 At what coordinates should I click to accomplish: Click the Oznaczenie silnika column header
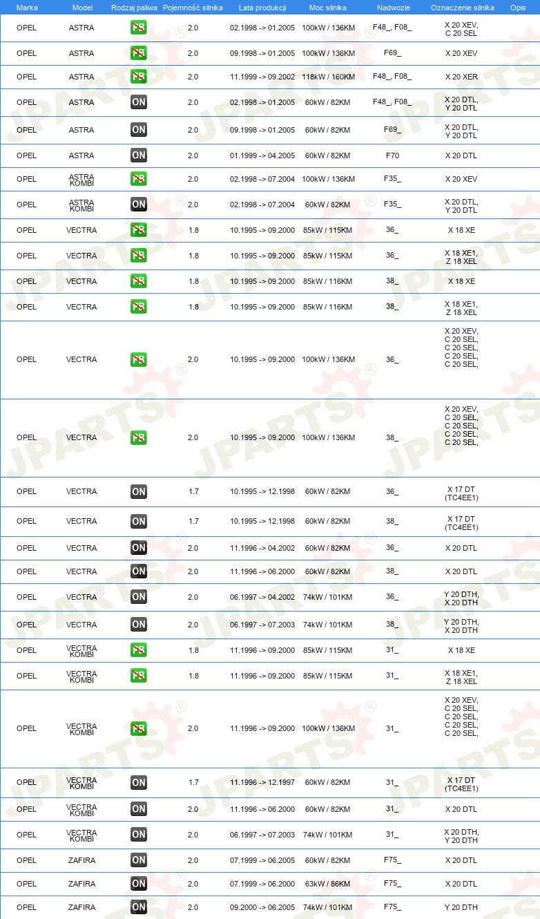tap(463, 8)
